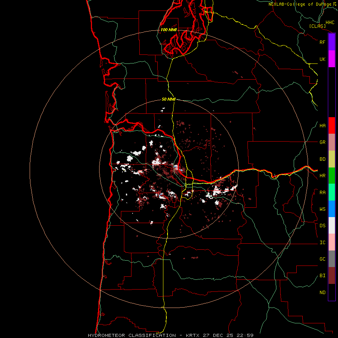Click the RF legend label
This screenshot has height=338, width=338.
322,42
